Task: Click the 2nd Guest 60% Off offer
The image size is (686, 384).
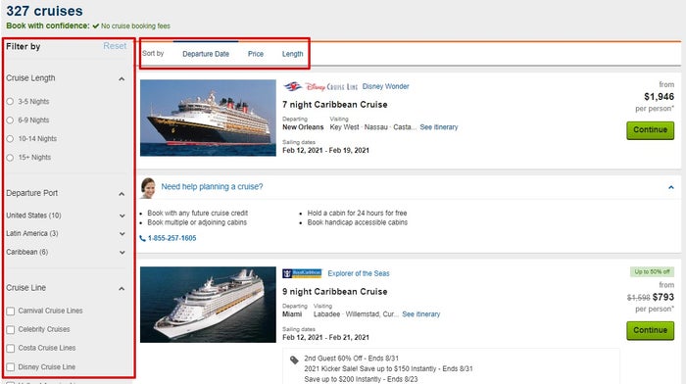Action: click(351, 359)
